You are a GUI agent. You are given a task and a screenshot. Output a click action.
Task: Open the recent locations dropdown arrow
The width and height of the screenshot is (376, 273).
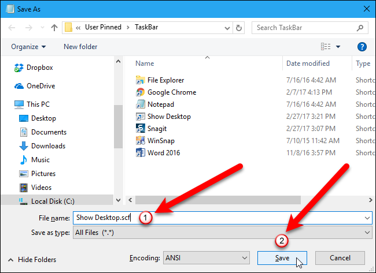pos(42,28)
